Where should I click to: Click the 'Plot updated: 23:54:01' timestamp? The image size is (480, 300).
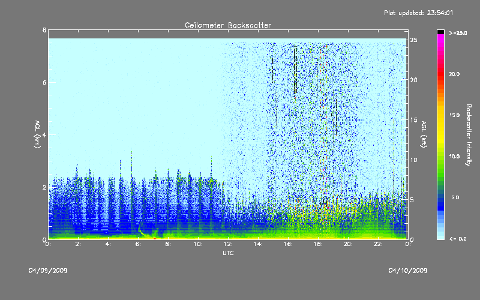[x=418, y=13]
